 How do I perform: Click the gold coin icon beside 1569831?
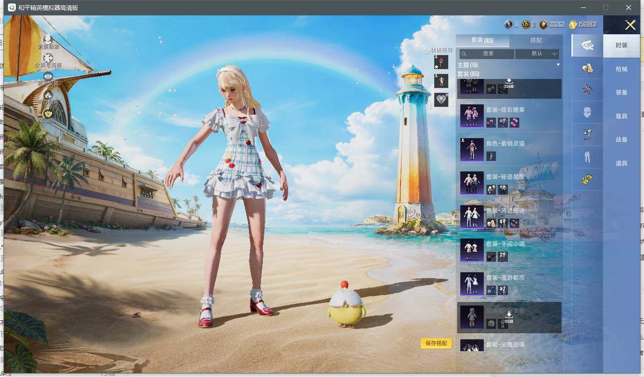(x=573, y=24)
